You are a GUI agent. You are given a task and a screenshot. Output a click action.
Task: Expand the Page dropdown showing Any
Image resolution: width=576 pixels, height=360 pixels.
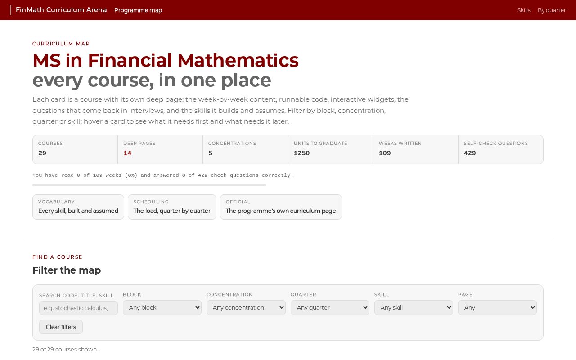coord(497,308)
